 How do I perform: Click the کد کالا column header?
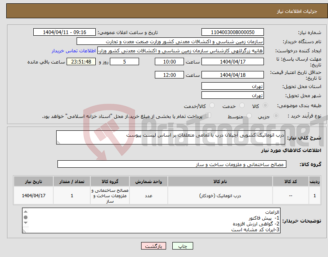click(x=291, y=181)
